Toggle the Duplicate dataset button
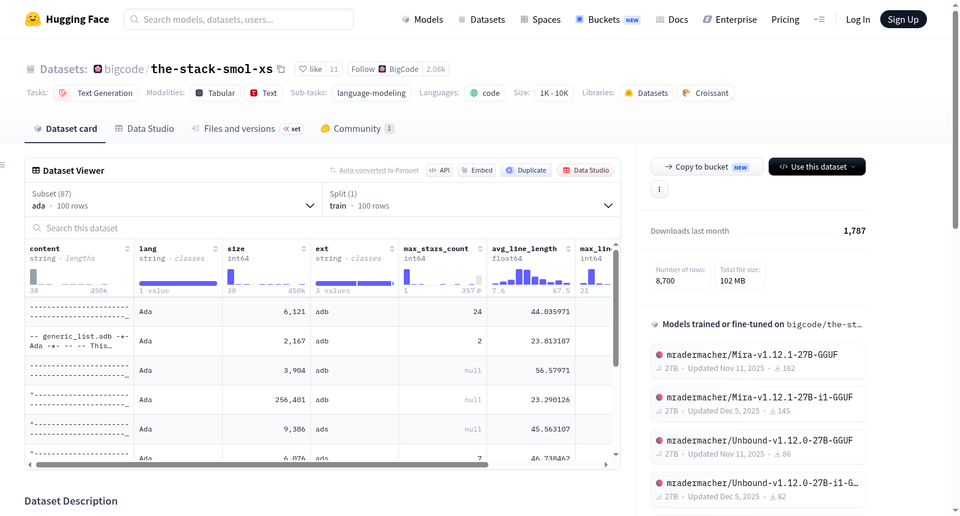 pos(526,170)
